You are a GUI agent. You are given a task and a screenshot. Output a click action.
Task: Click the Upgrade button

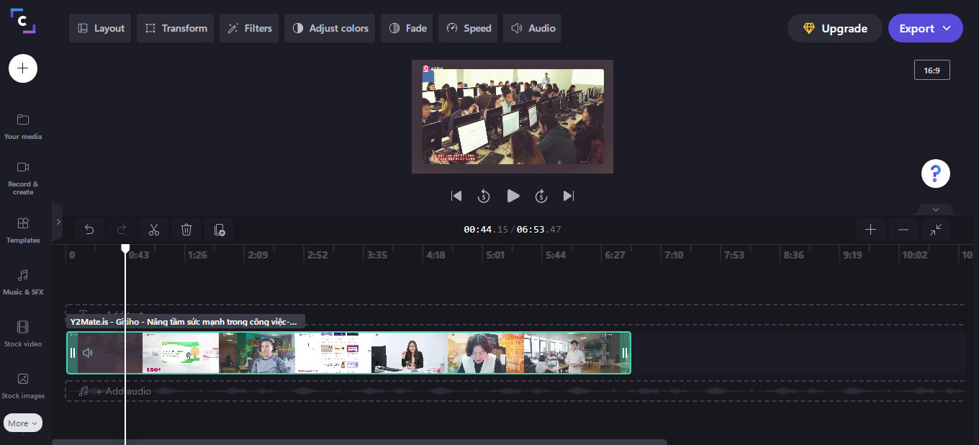[x=834, y=29]
